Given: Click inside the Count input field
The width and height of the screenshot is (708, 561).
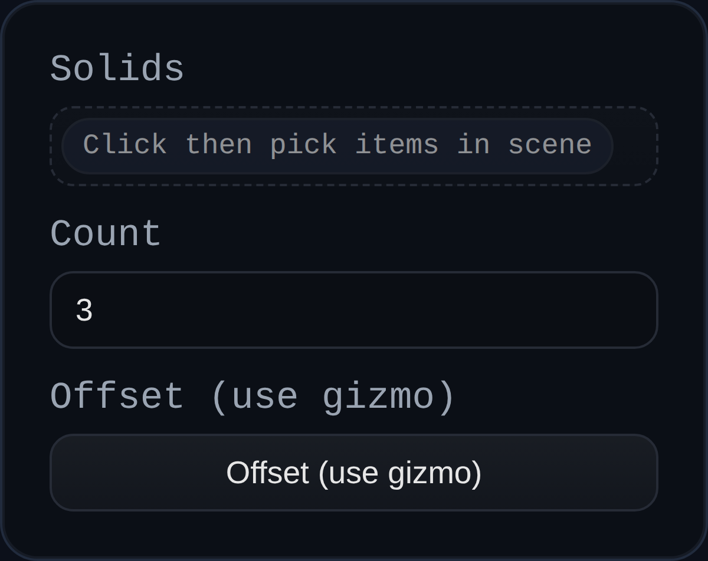Looking at the screenshot, I should (x=354, y=309).
